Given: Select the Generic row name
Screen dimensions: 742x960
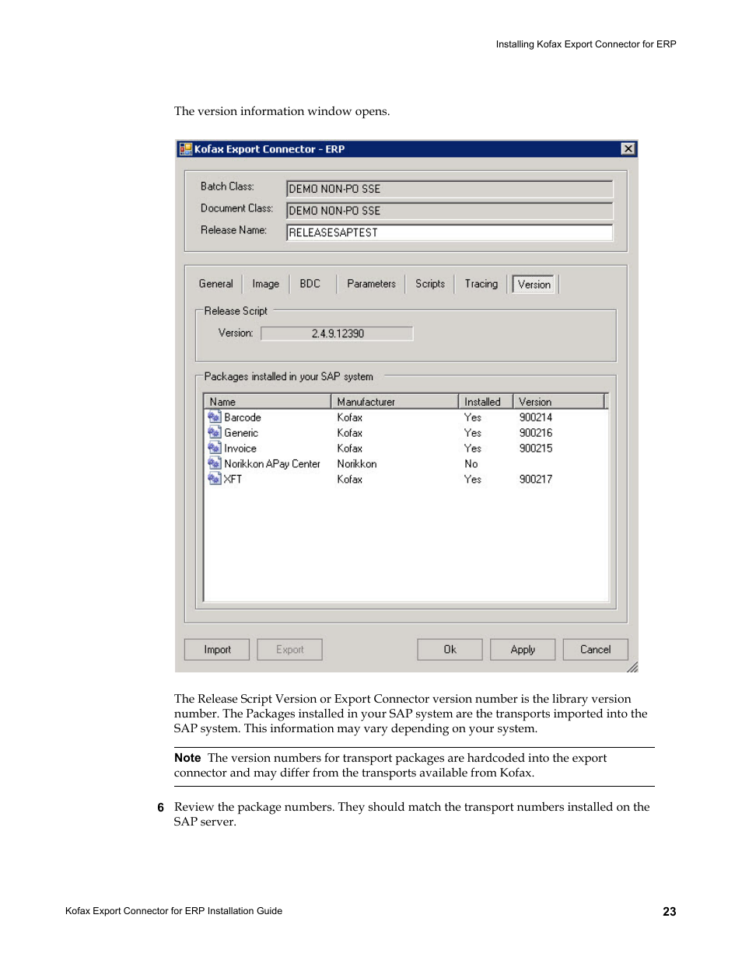Looking at the screenshot, I should point(241,433).
